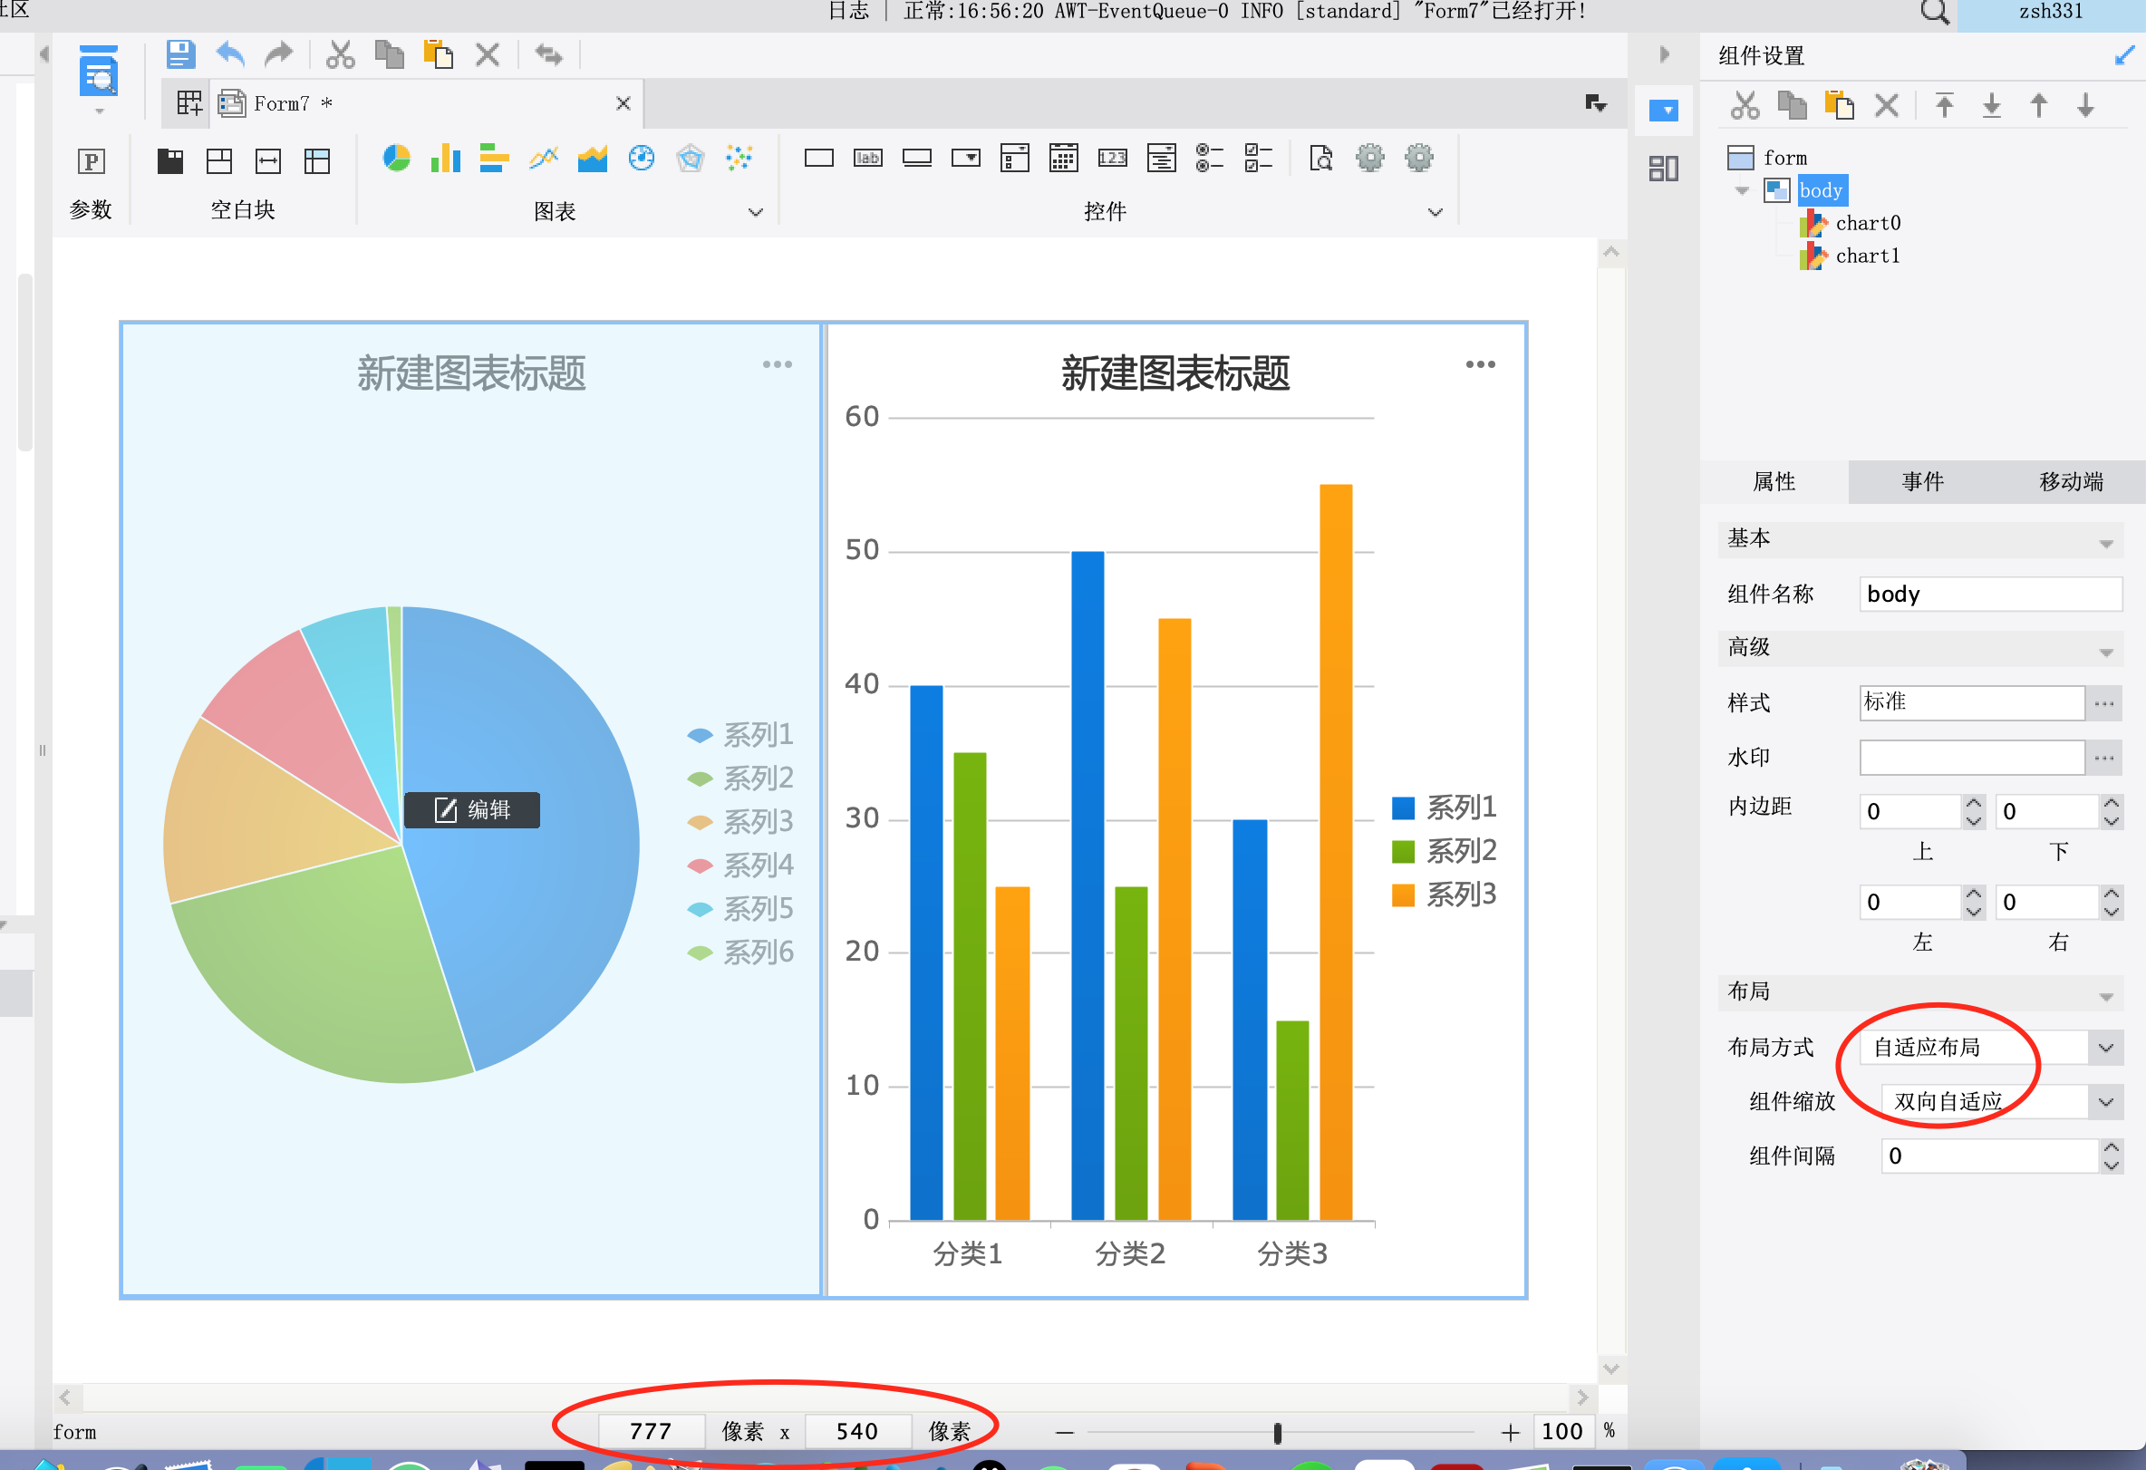Insert a gauge chart from the chart gallery
Viewport: 2146px width, 1470px height.
[641, 159]
